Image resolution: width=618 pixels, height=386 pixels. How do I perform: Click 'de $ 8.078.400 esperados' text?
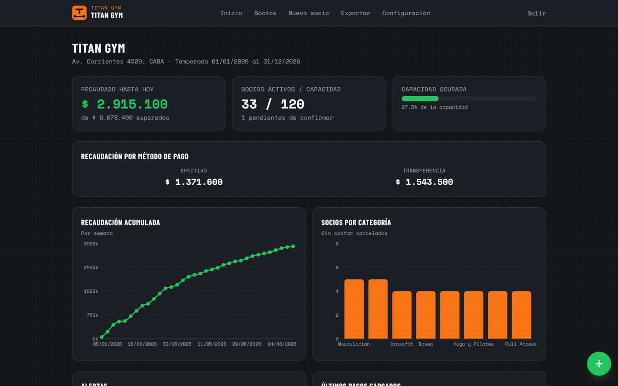[x=125, y=118]
